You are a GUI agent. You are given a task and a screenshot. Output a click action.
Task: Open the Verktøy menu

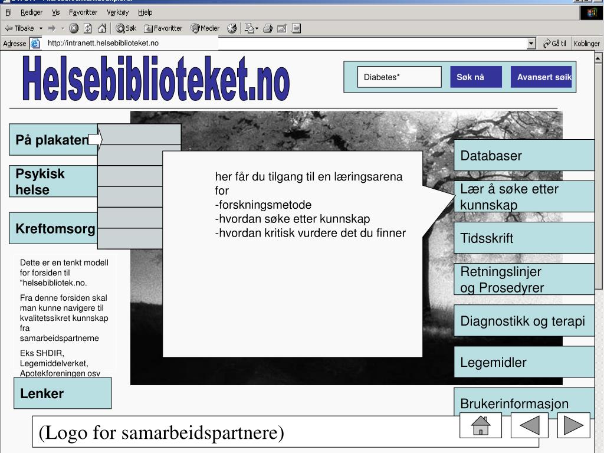[x=117, y=12]
